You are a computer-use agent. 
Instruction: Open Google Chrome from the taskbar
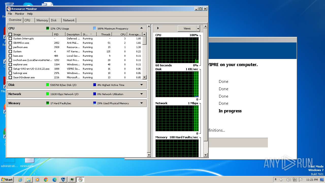(x=46, y=180)
